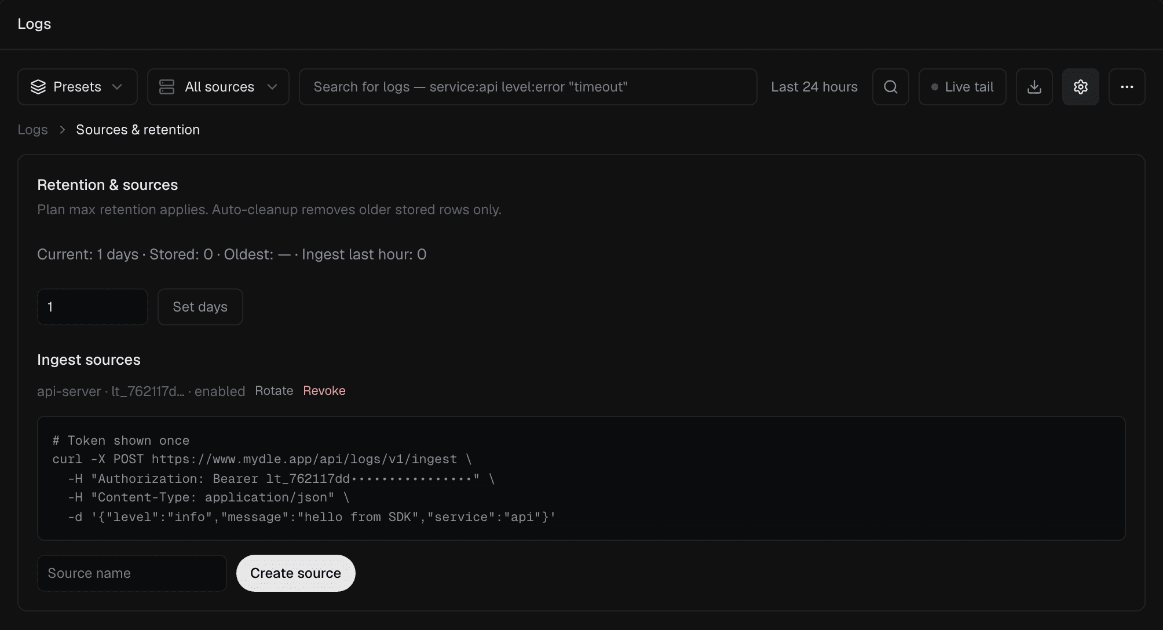Open the three-dots more menu
Image resolution: width=1163 pixels, height=630 pixels.
pyautogui.click(x=1127, y=87)
